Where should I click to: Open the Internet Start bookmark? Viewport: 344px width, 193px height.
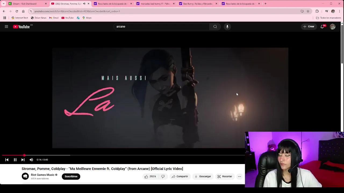(20, 18)
